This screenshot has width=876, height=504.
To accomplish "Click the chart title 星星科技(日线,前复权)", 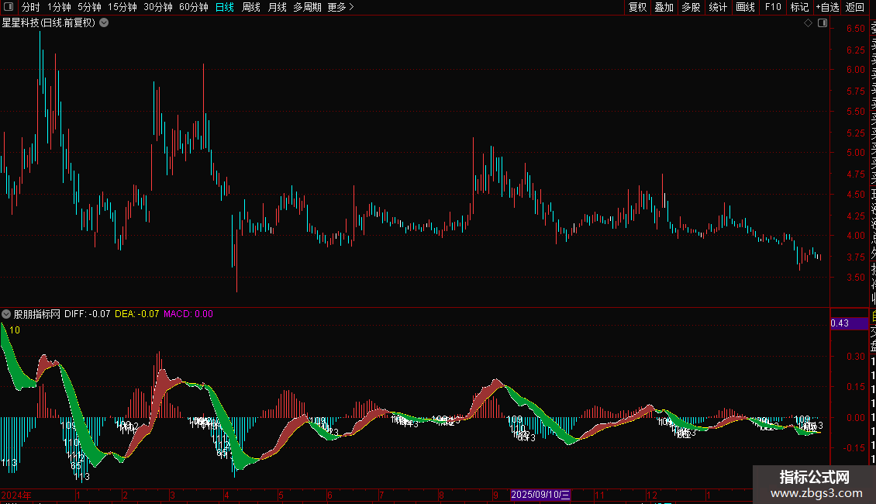I will tap(49, 23).
